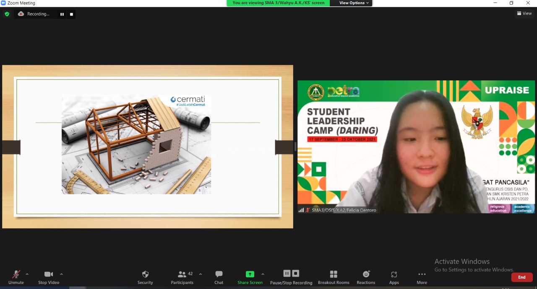Click the Zoom Meeting title icon

click(3, 3)
